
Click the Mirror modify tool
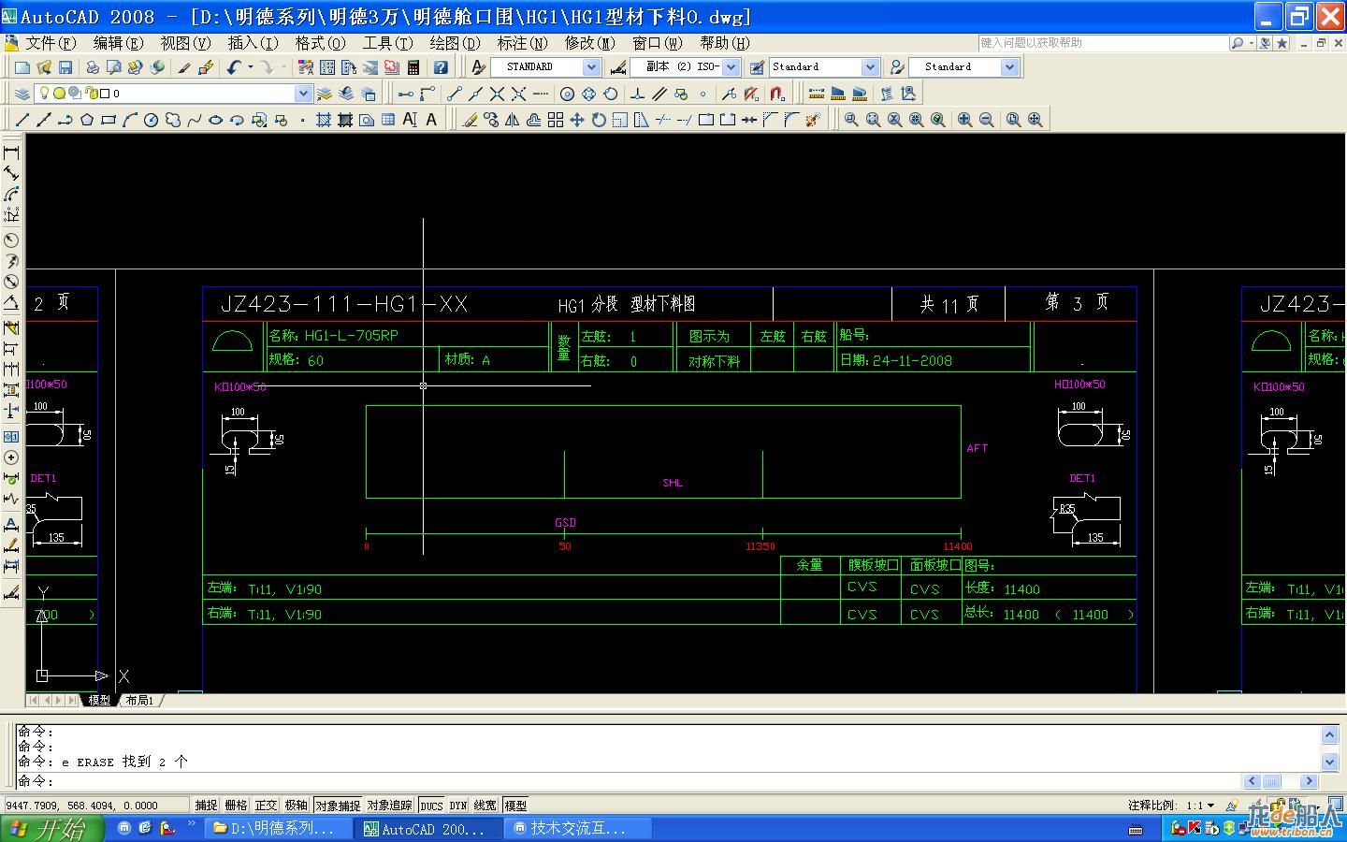coord(513,120)
